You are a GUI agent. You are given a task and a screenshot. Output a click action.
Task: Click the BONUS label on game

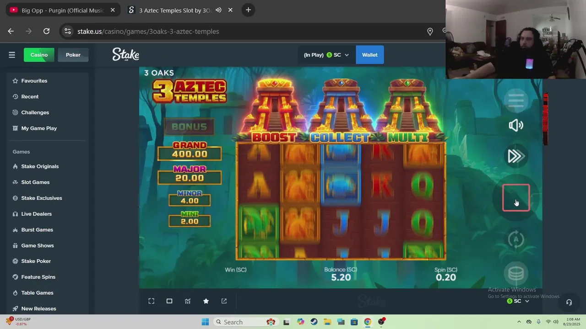pos(189,127)
